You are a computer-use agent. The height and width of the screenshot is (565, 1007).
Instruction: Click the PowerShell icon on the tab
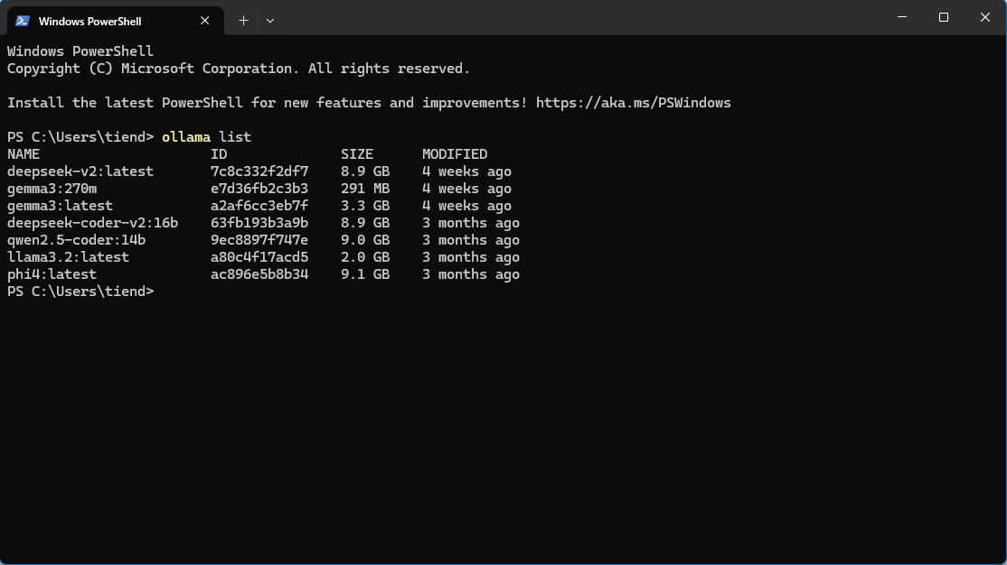tap(23, 21)
